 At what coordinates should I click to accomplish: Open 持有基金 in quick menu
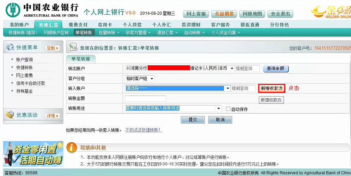(24, 91)
